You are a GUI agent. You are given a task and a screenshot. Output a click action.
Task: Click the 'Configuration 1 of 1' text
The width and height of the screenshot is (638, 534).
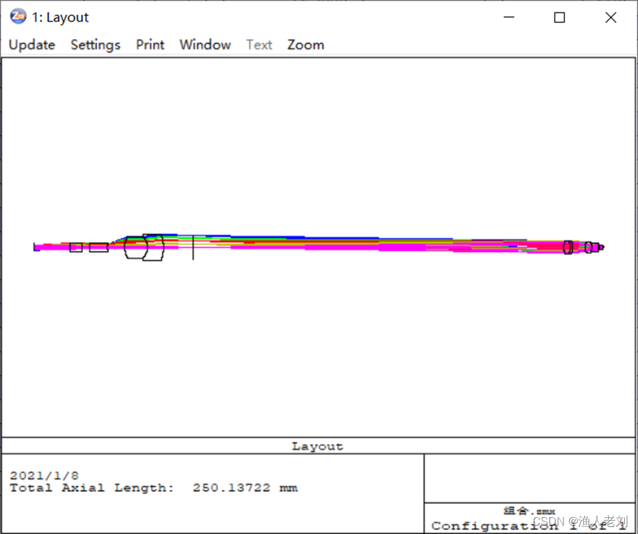[528, 526]
